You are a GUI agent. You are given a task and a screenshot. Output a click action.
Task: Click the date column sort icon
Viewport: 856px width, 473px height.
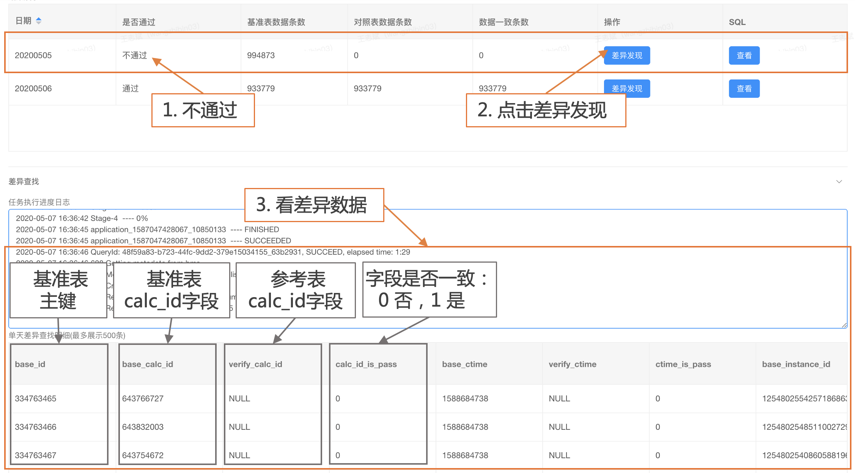(x=38, y=21)
